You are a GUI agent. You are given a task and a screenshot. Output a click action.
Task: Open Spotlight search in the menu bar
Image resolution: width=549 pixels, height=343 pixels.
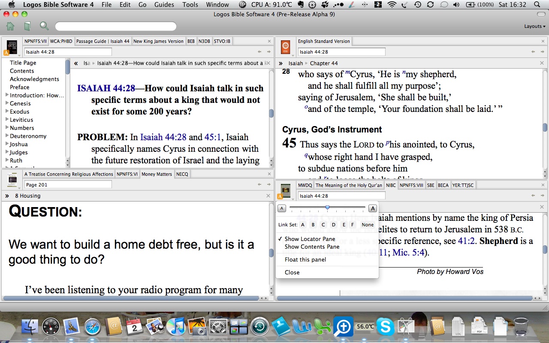coord(537,5)
